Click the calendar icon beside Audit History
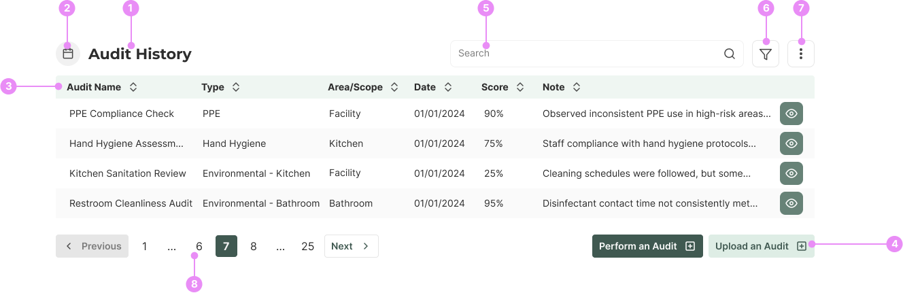 pyautogui.click(x=68, y=54)
